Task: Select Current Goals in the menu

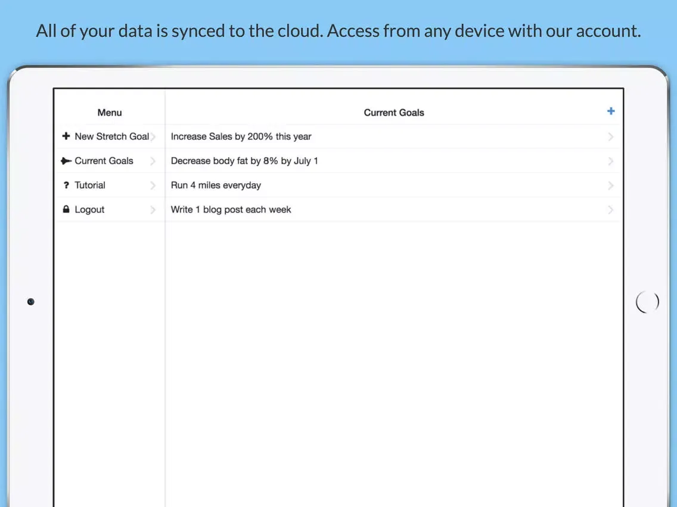Action: point(109,161)
